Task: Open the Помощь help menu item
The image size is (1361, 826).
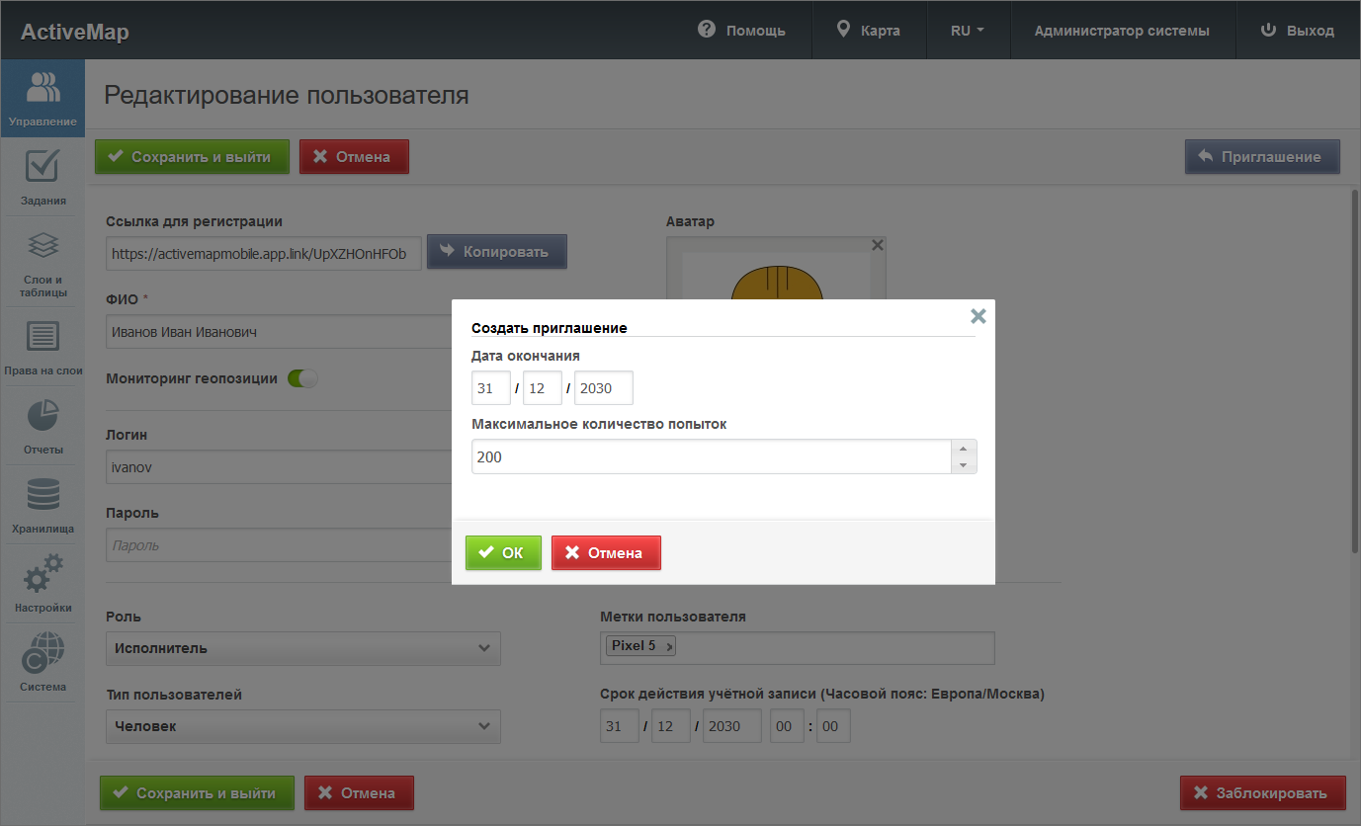Action: coord(741,31)
